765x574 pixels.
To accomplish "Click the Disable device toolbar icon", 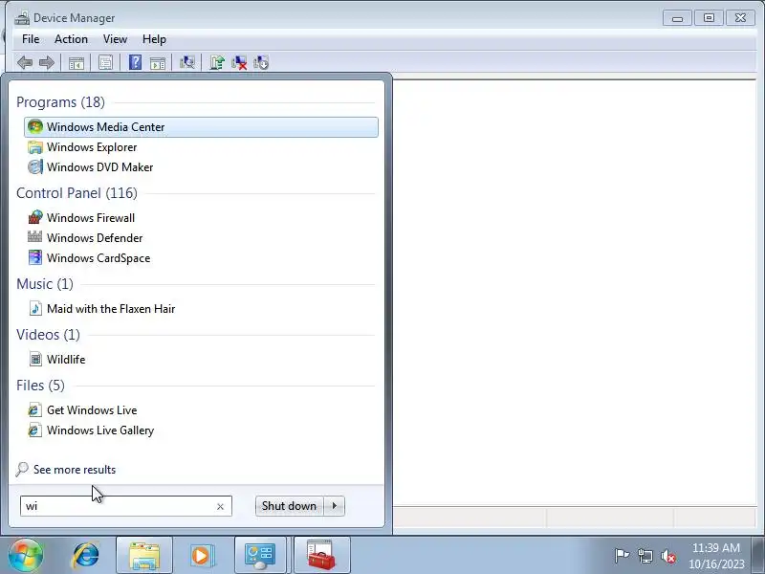I will click(261, 62).
